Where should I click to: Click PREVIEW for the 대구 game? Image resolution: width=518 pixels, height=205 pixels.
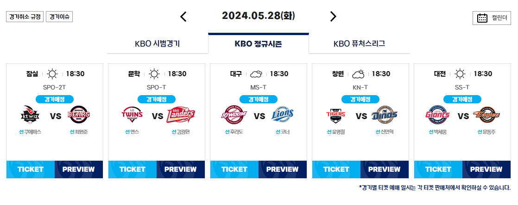[283, 169]
